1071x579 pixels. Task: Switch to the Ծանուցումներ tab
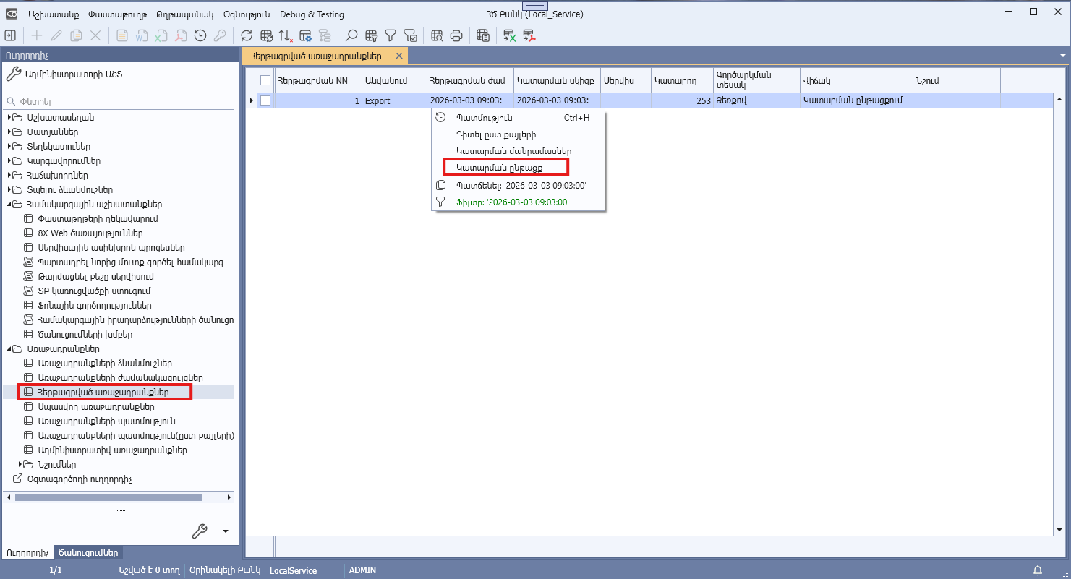click(88, 552)
